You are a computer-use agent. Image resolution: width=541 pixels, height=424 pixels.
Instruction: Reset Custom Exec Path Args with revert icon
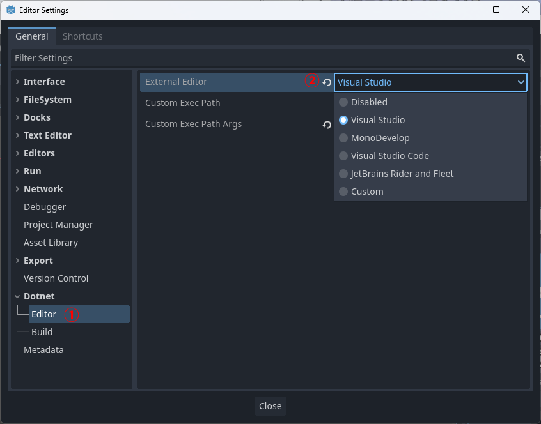click(x=327, y=125)
